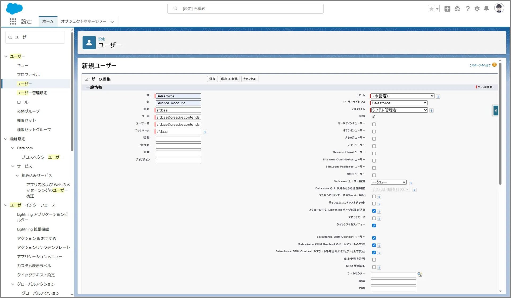
Task: Click the [設定] を検索 search field
Action: [245, 9]
